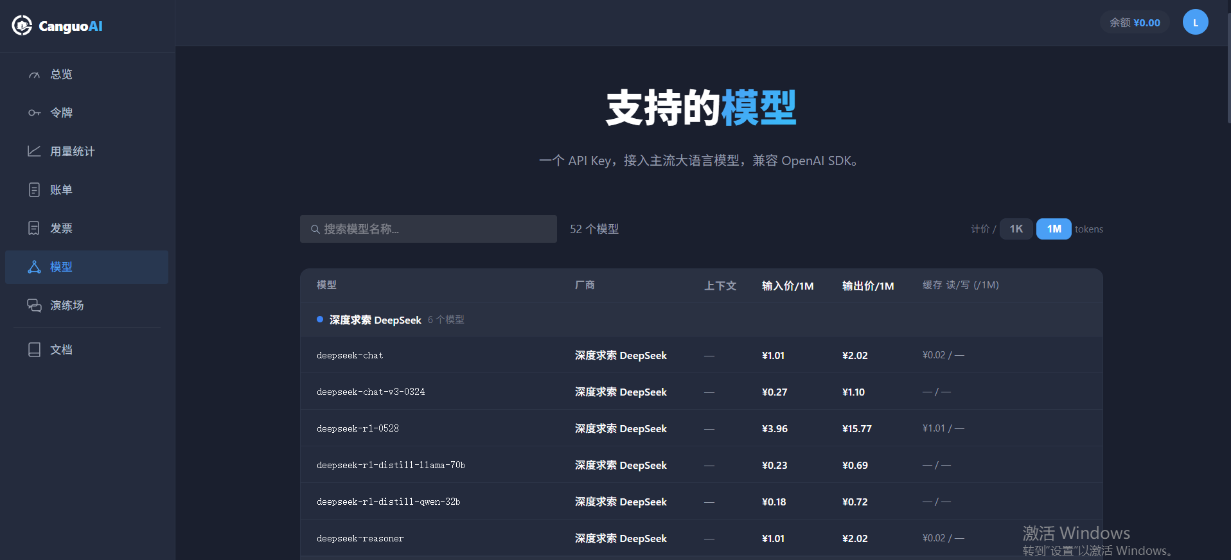
Task: Open 发票 menu item
Action: (x=87, y=229)
